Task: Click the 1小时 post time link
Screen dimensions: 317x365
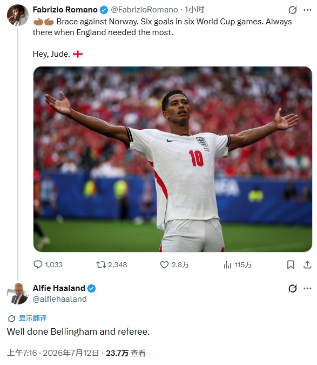Action: (194, 10)
